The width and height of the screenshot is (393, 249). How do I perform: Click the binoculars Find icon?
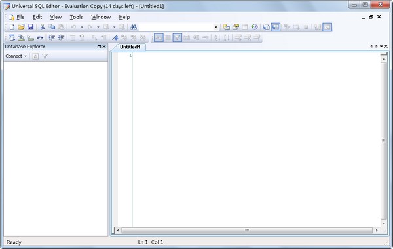pyautogui.click(x=134, y=27)
